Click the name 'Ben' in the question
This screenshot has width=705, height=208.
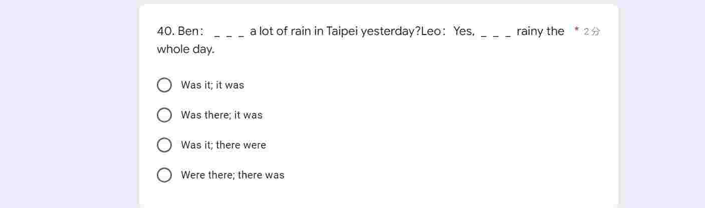point(188,31)
